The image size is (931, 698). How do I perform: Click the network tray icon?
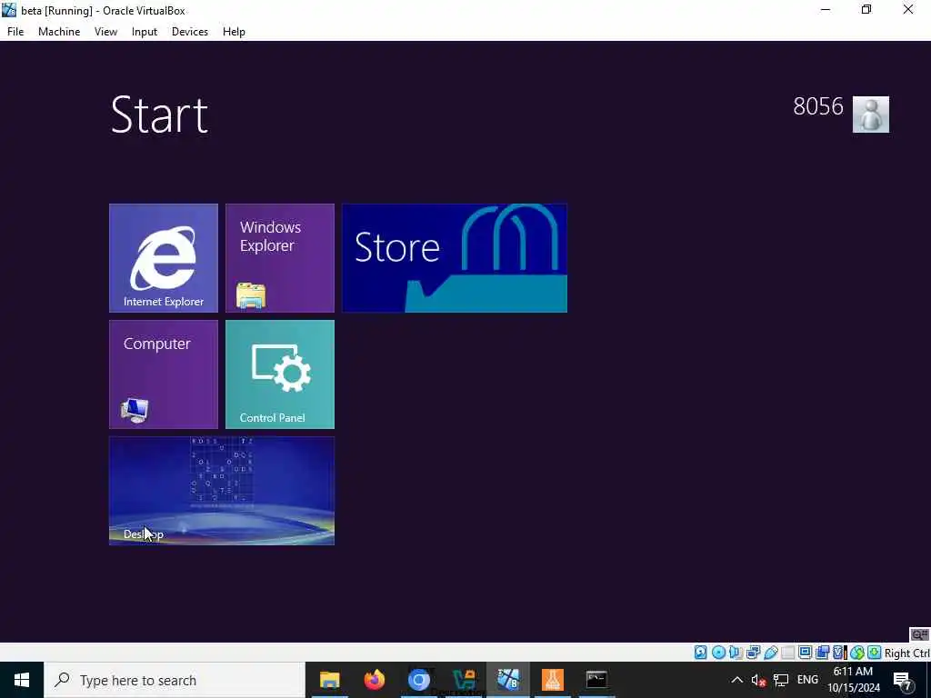coord(781,680)
